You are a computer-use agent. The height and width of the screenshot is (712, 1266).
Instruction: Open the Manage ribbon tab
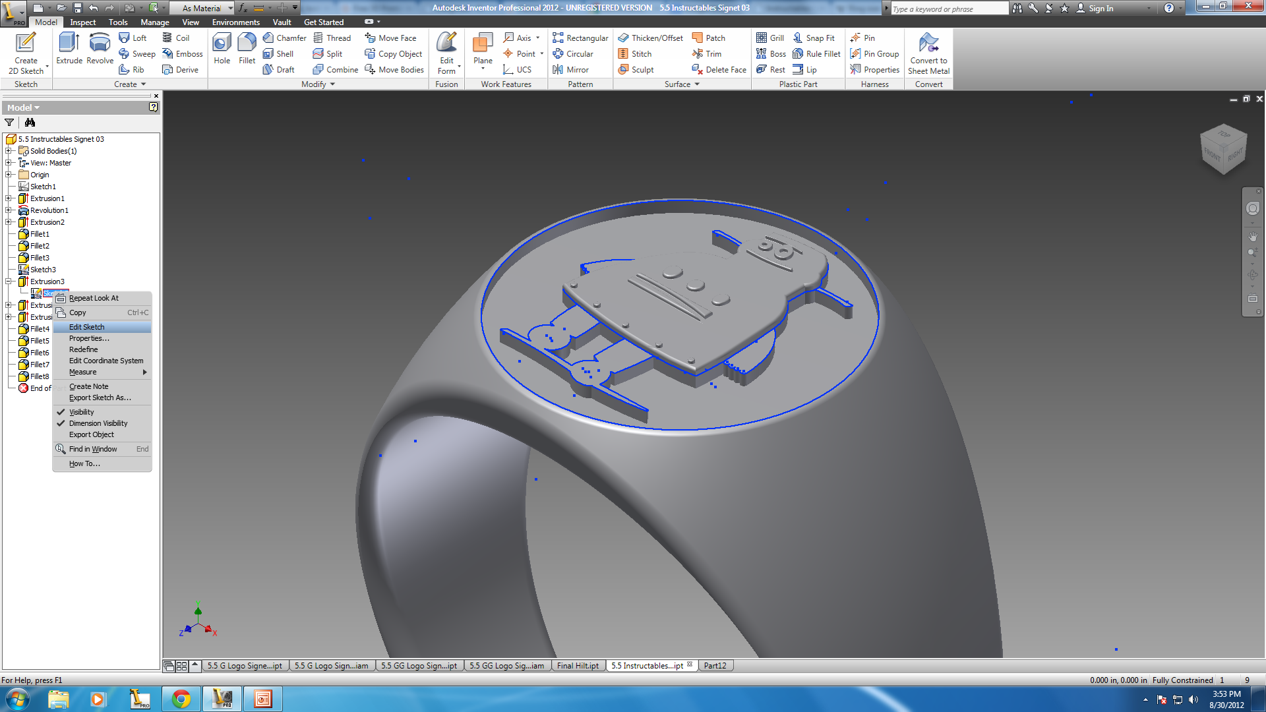tap(155, 22)
